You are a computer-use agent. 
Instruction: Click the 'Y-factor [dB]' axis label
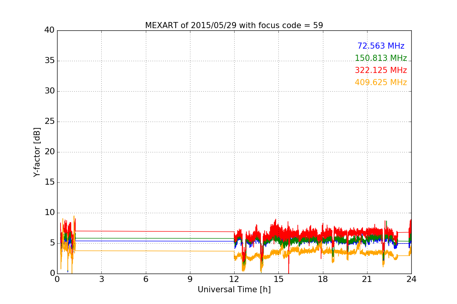click(x=37, y=152)
